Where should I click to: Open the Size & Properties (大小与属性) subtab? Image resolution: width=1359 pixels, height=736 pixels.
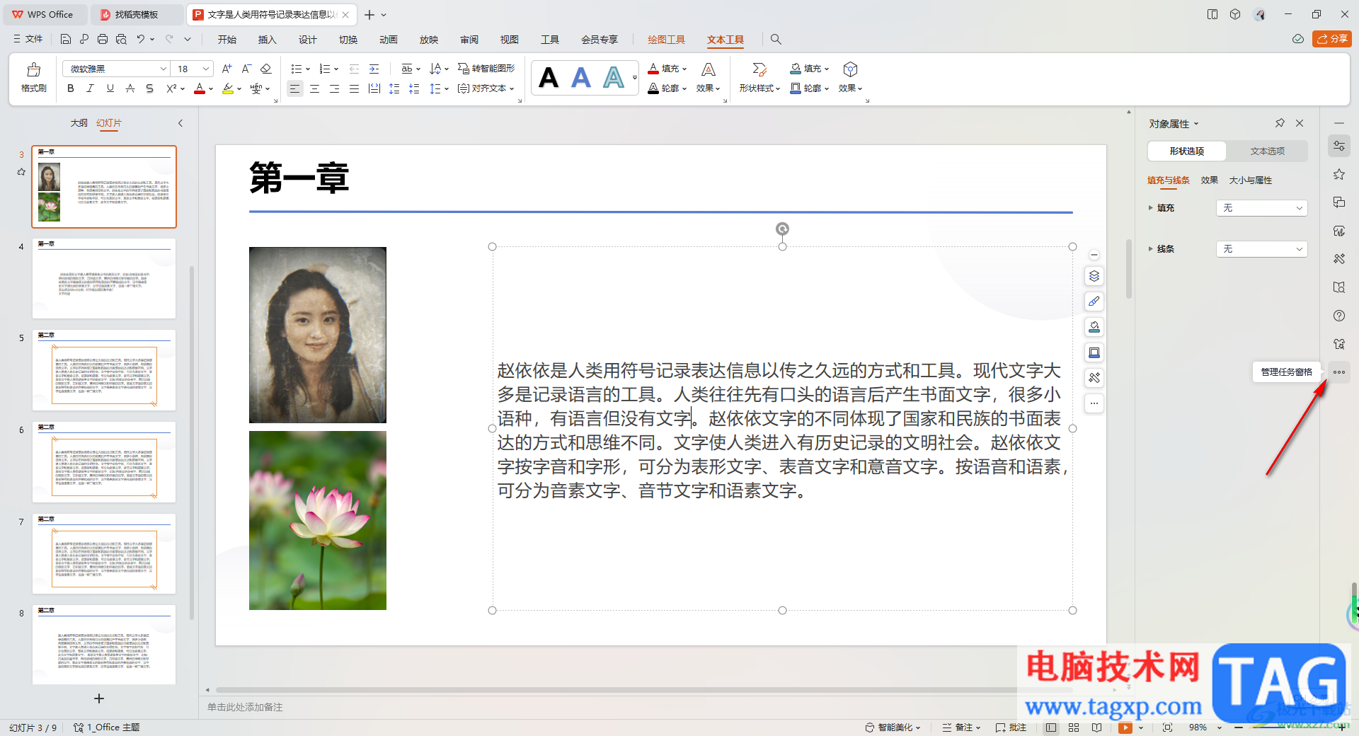point(1250,180)
